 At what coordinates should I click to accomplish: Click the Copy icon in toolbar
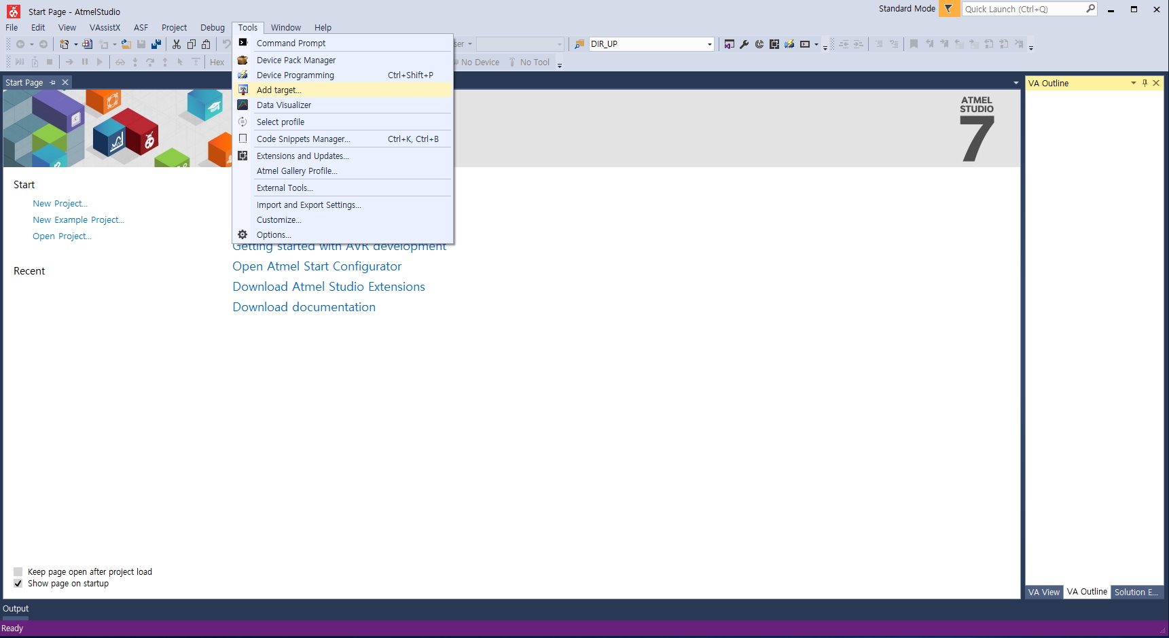[192, 44]
